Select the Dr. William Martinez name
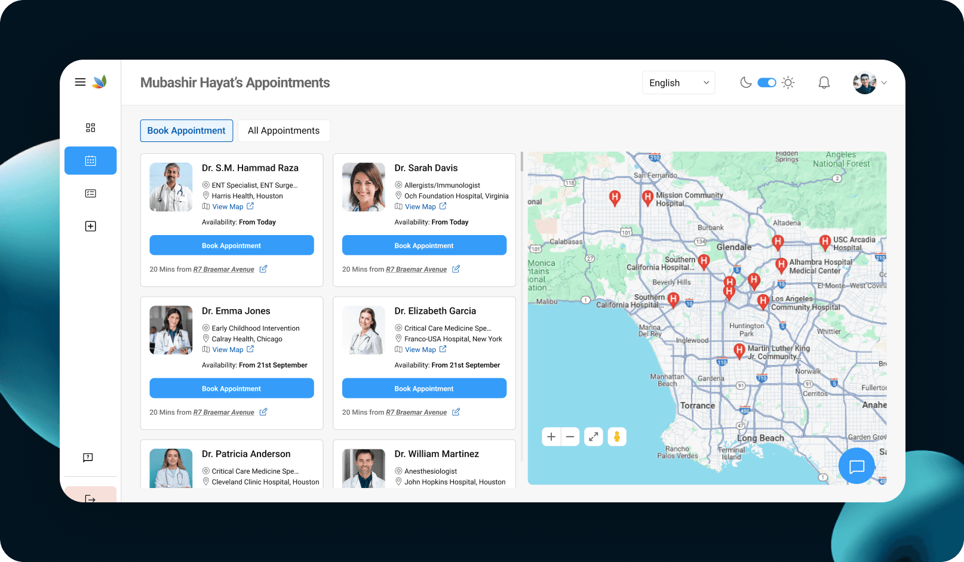The image size is (964, 562). tap(437, 454)
